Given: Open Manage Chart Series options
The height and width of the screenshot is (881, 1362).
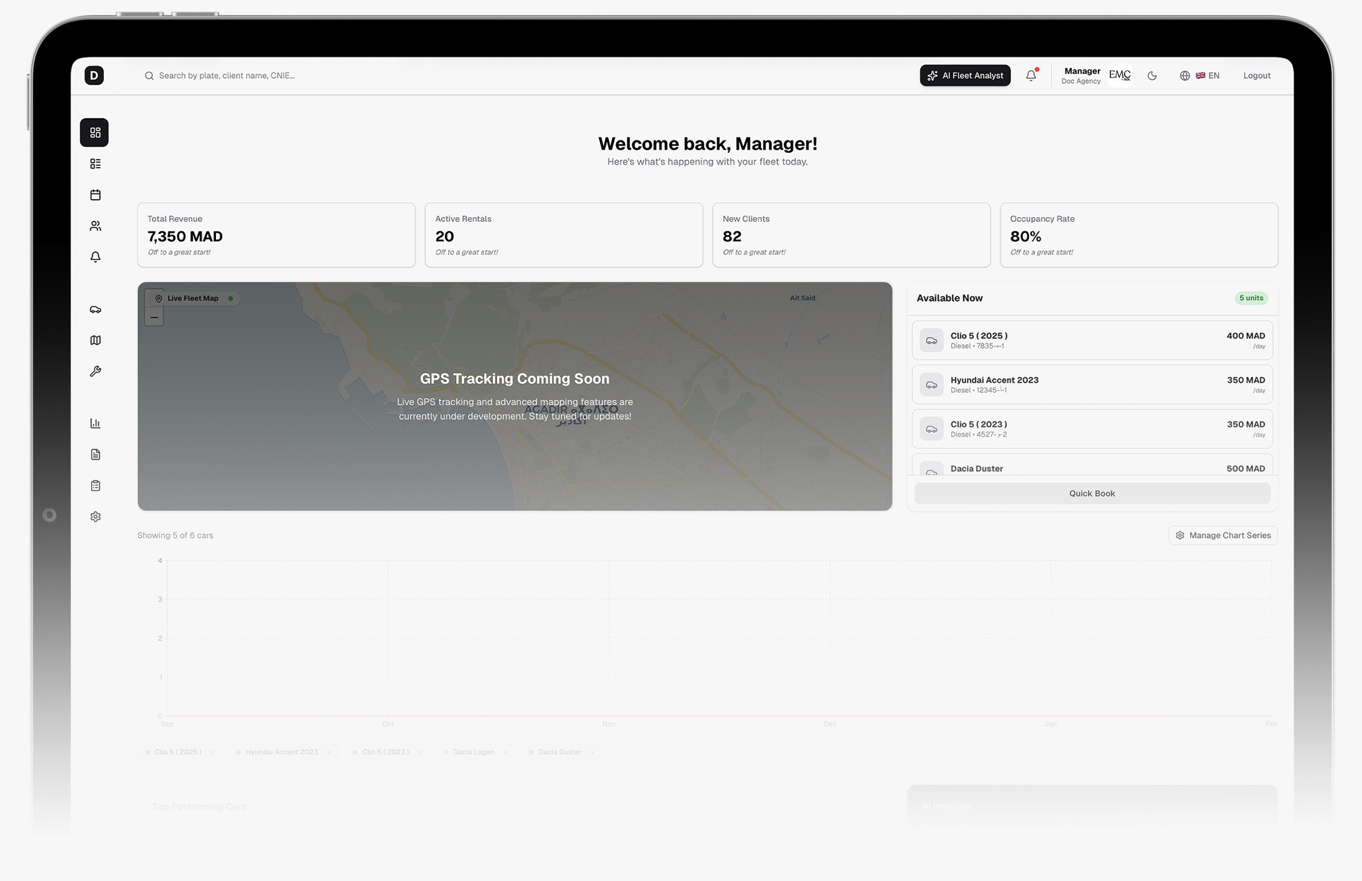Looking at the screenshot, I should click(x=1223, y=535).
